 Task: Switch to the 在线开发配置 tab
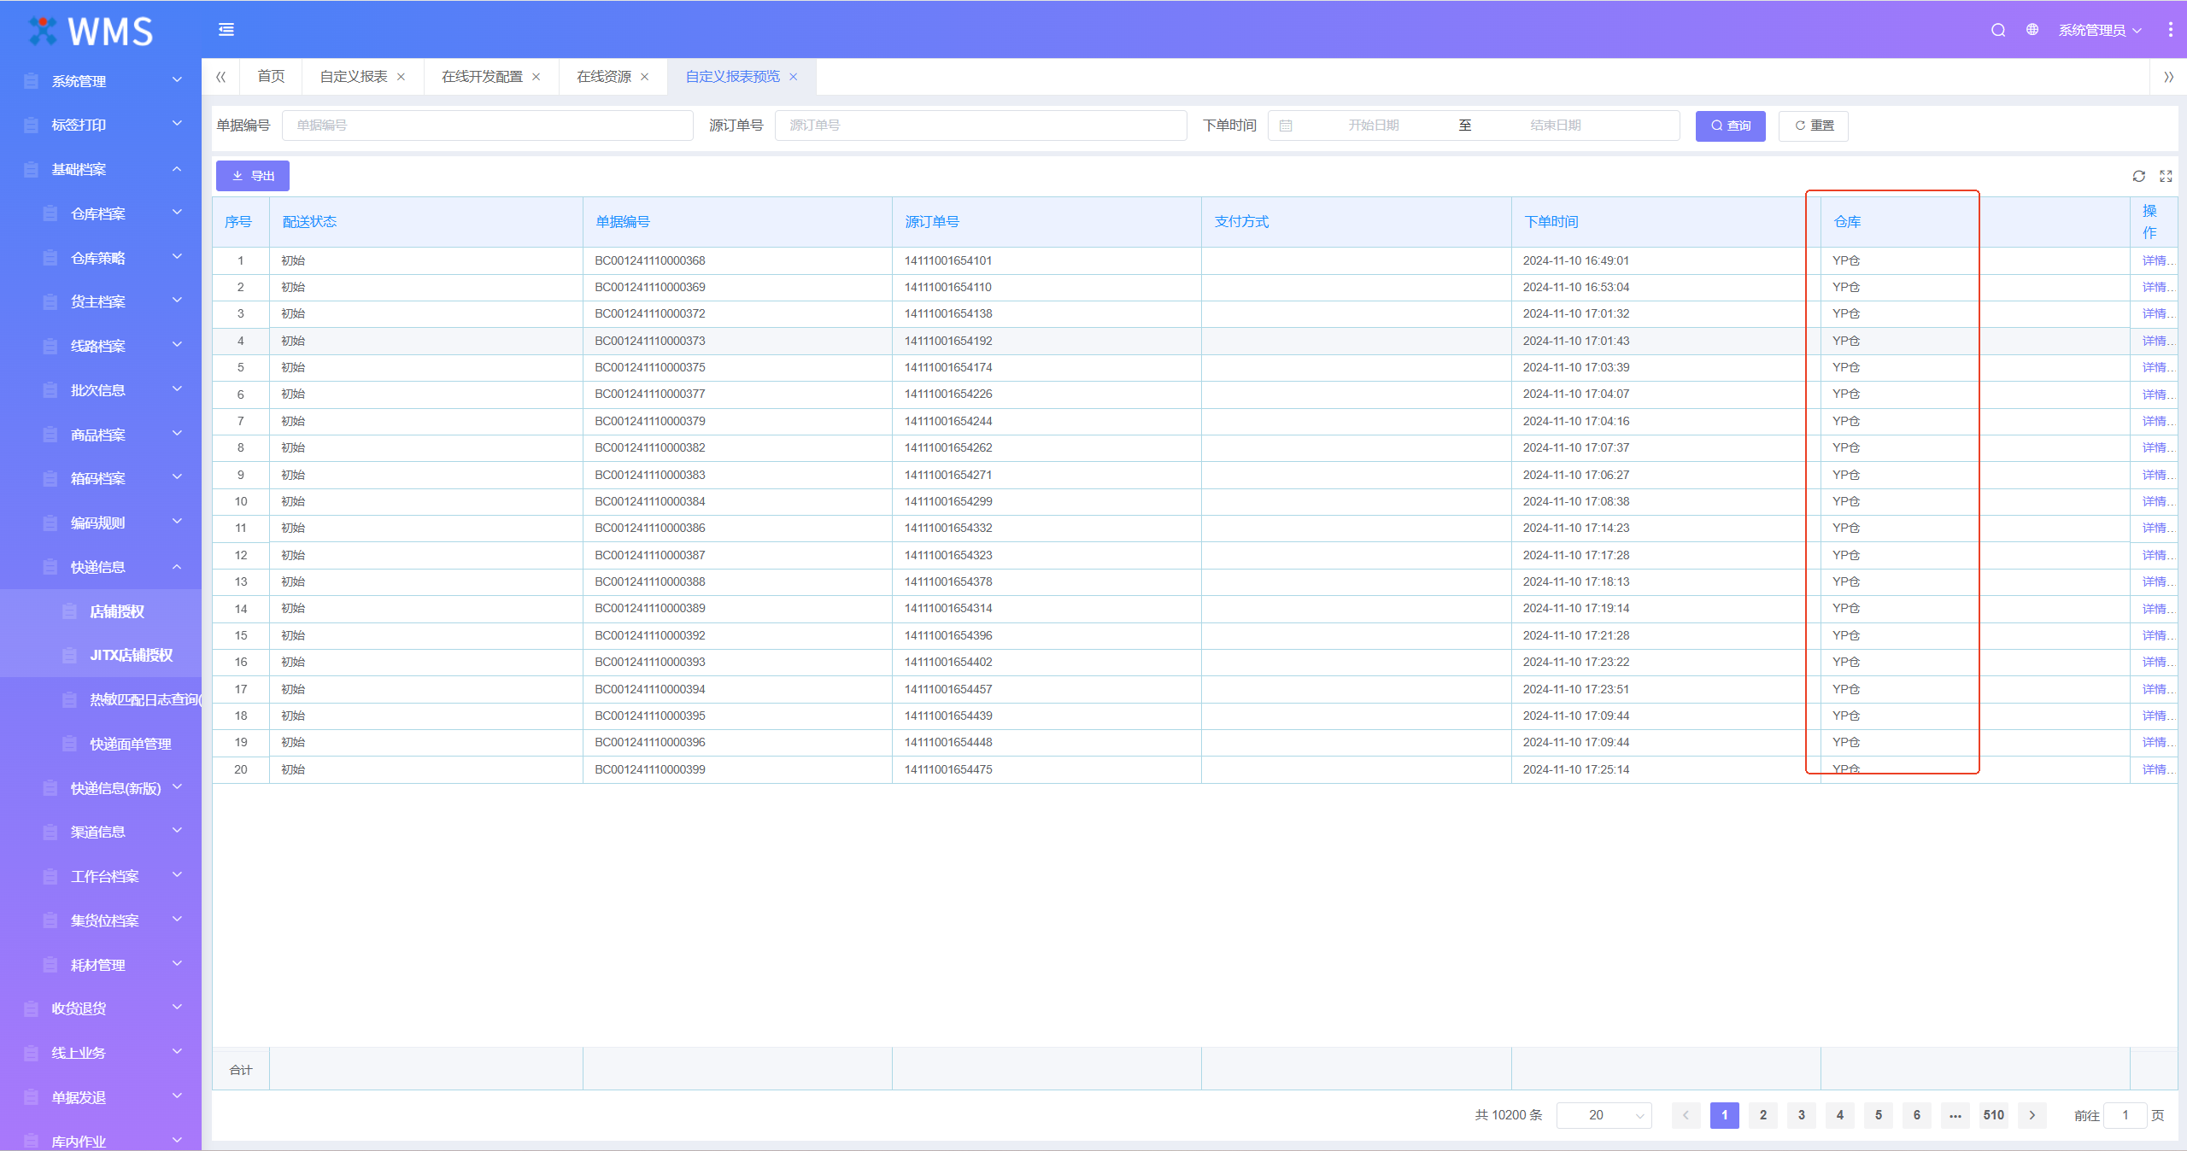482,77
